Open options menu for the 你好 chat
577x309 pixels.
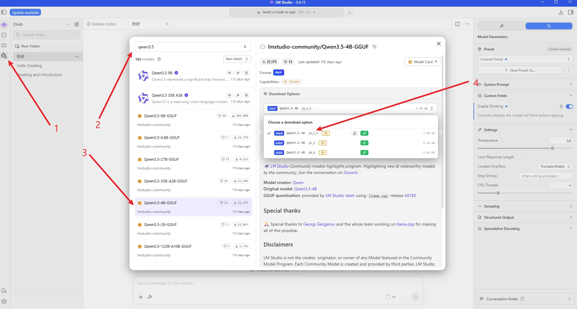[77, 56]
